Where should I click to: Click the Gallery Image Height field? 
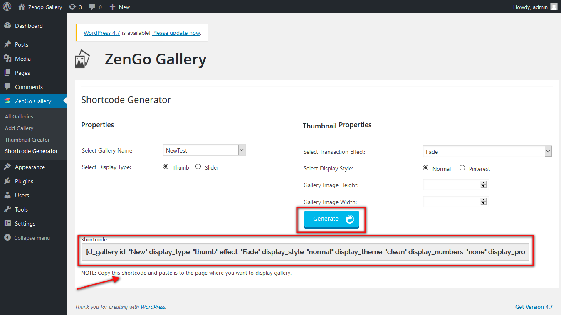click(456, 185)
